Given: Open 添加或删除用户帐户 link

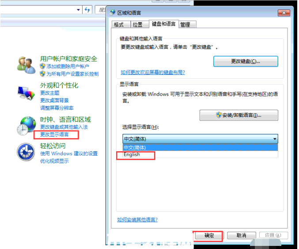Looking at the screenshot, I should coord(68,66).
